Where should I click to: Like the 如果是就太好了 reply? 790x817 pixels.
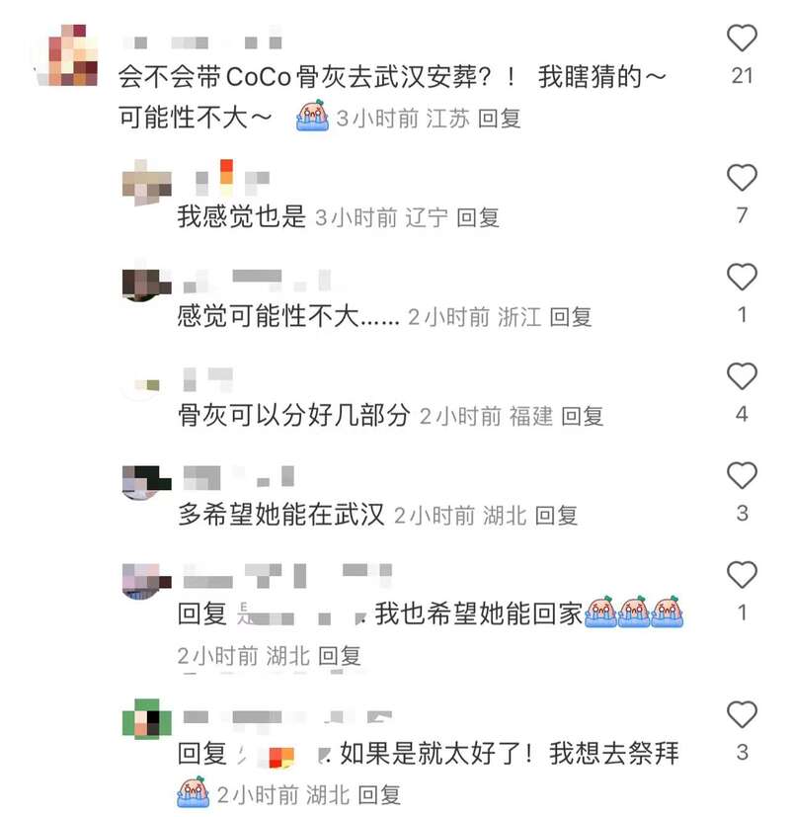click(741, 714)
